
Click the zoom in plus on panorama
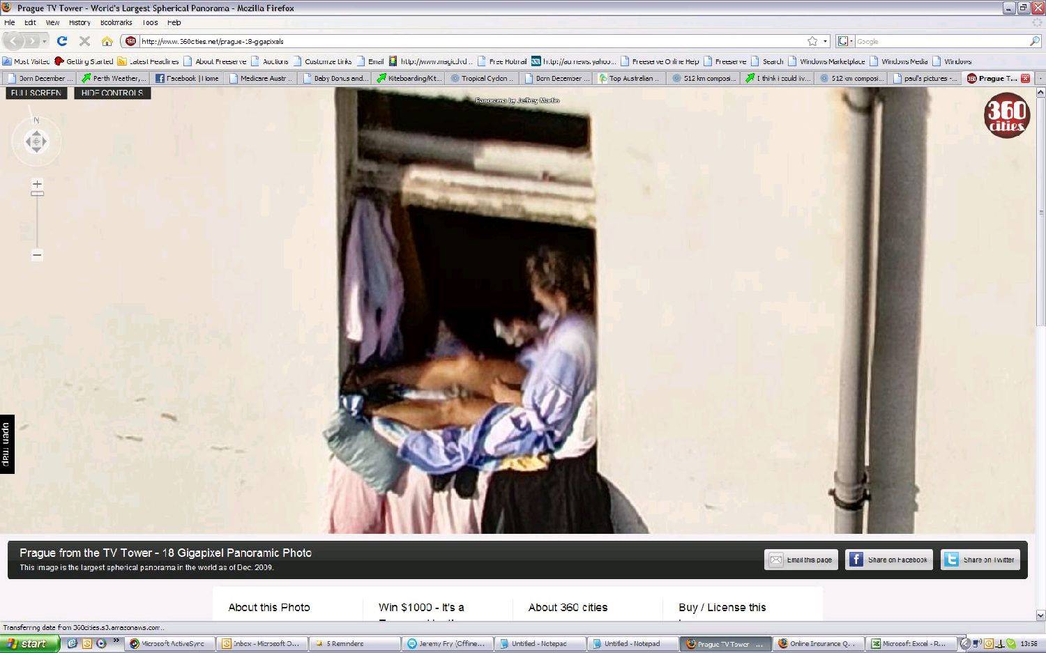point(37,184)
